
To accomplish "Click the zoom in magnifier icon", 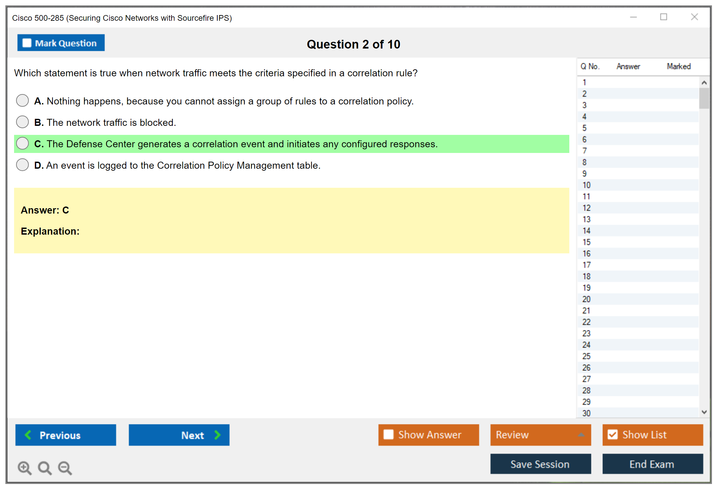I will 24,468.
